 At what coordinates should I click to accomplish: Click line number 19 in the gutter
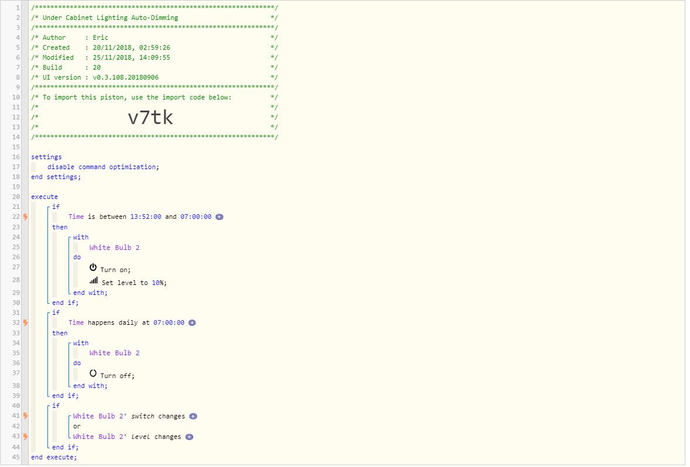16,187
